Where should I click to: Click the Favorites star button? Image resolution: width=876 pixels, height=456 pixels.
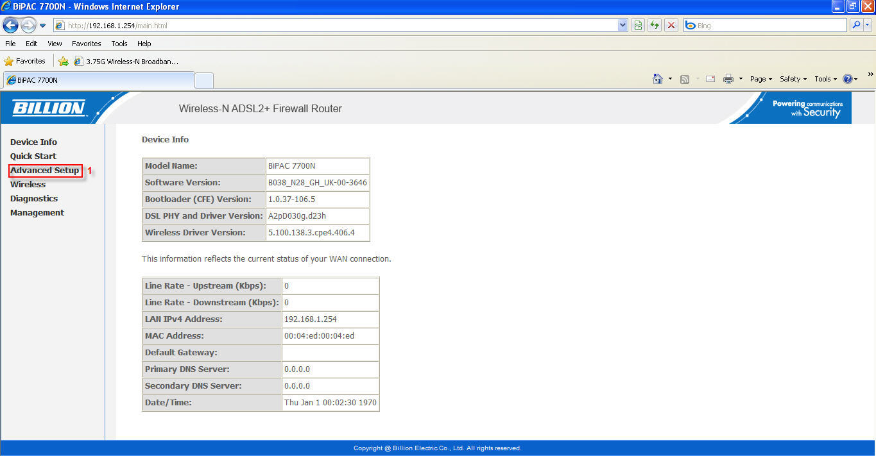25,62
